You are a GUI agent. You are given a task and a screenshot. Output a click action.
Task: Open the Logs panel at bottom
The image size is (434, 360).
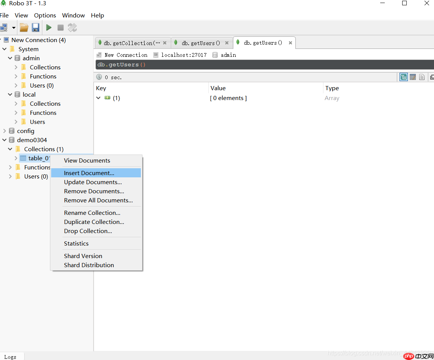tap(10, 357)
